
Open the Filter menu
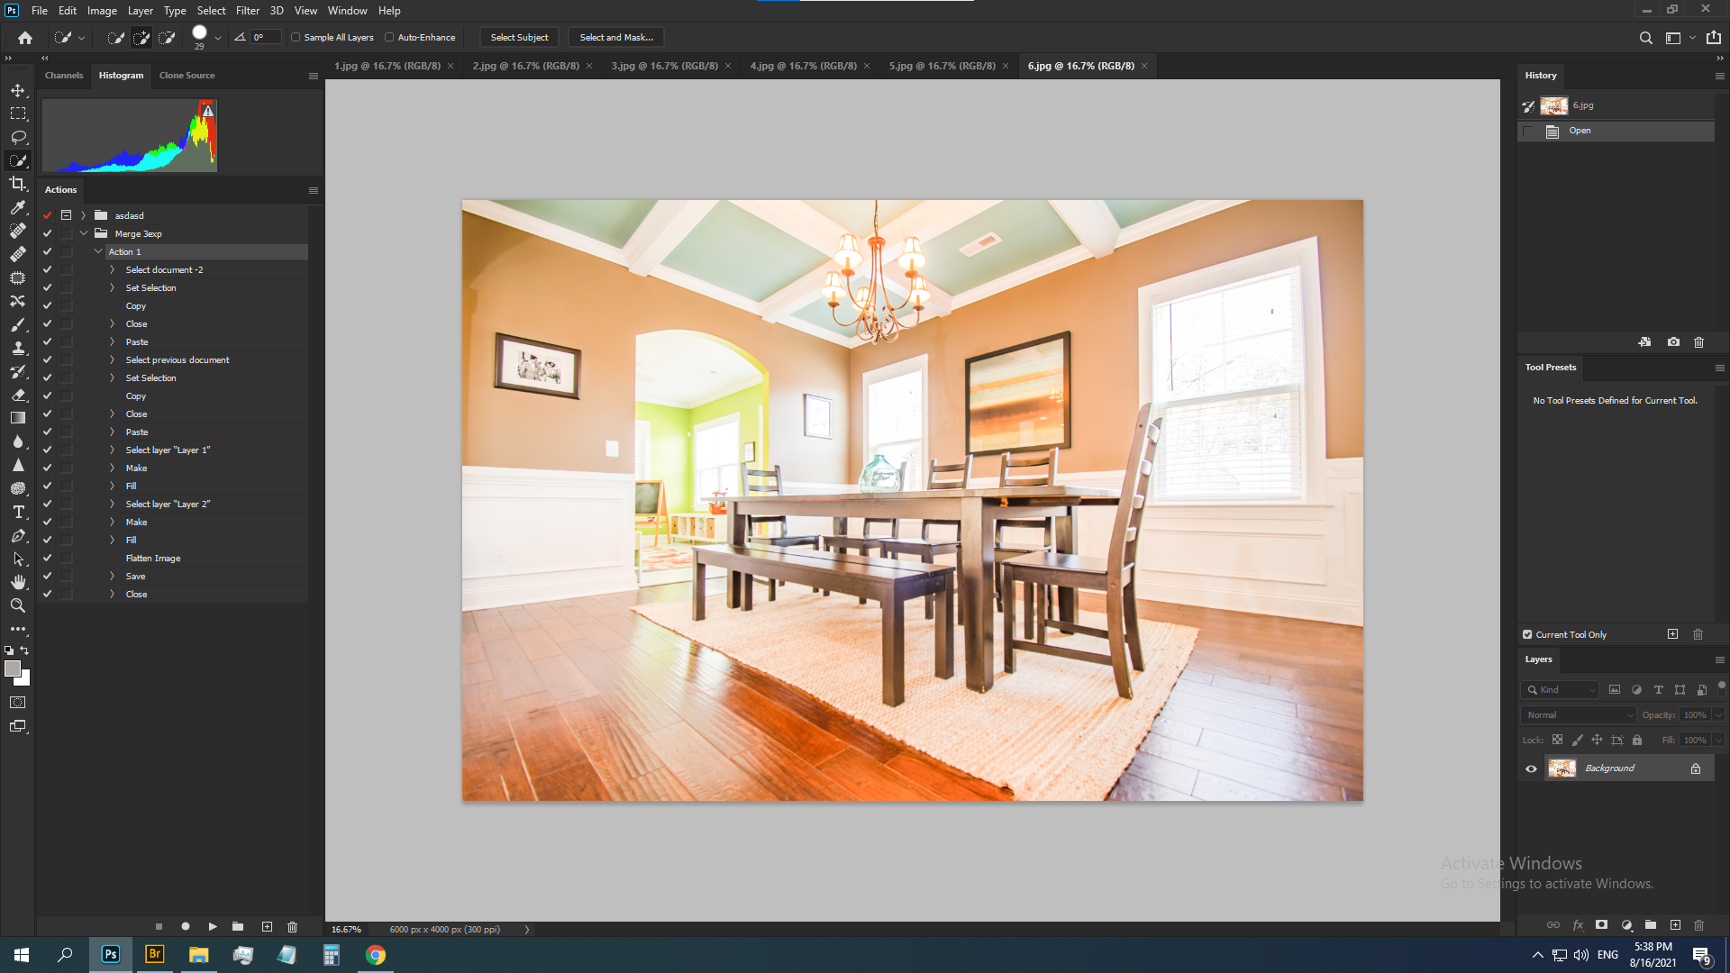[x=247, y=11]
